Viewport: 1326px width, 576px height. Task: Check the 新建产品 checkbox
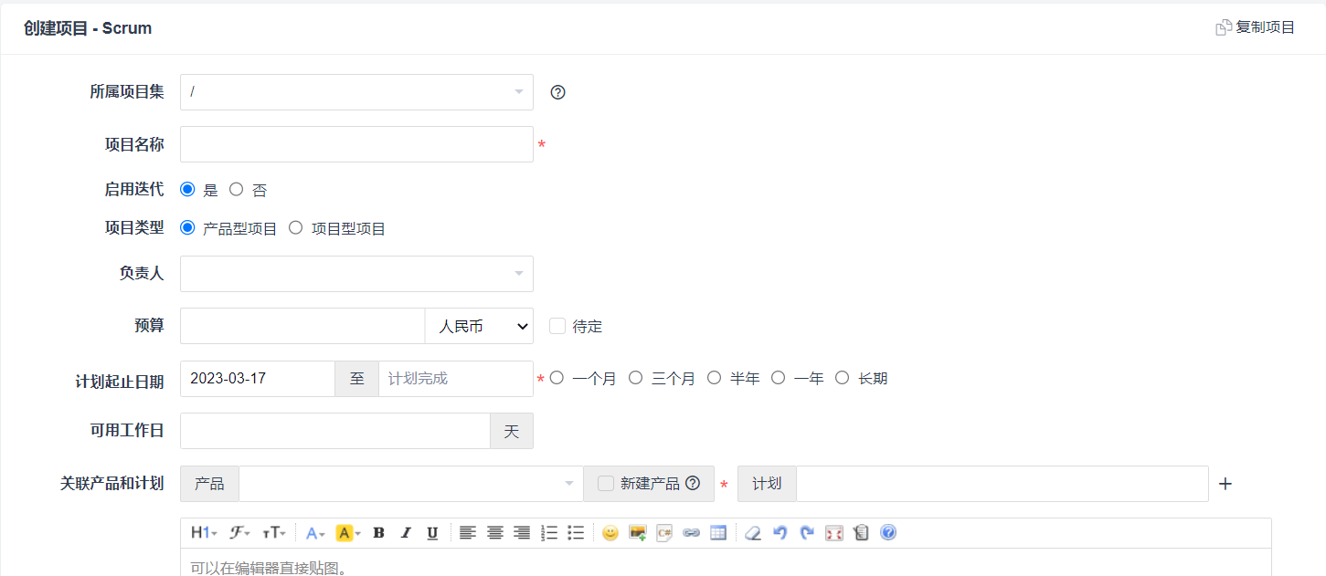point(606,484)
